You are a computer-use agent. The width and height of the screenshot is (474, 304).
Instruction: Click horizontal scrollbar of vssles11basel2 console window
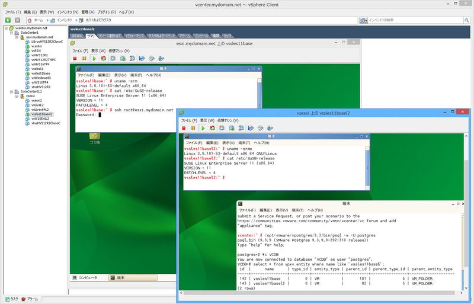pyautogui.click(x=321, y=293)
